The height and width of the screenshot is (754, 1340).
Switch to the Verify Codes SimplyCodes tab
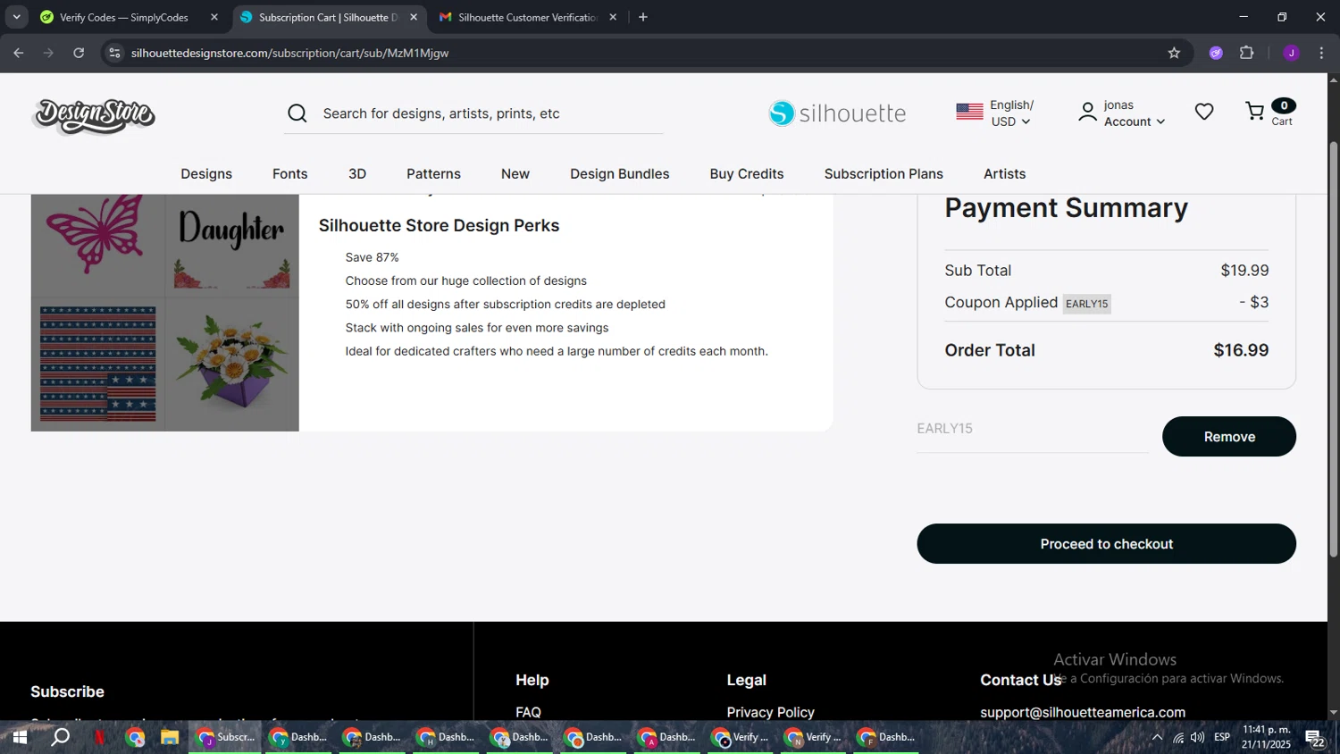pyautogui.click(x=124, y=17)
